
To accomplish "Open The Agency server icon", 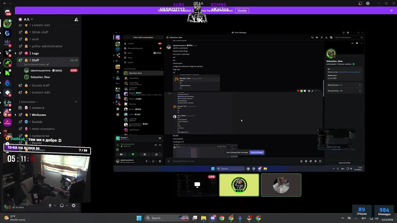I will tap(7, 122).
